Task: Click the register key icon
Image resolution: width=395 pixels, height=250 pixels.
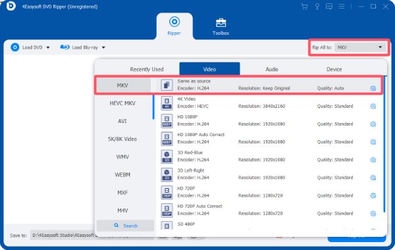Action: coord(317,7)
